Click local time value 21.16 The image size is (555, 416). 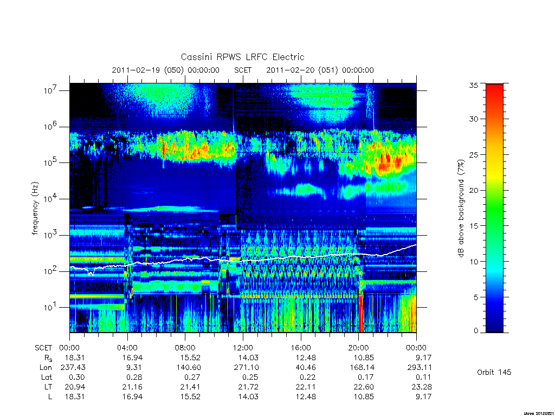click(132, 387)
